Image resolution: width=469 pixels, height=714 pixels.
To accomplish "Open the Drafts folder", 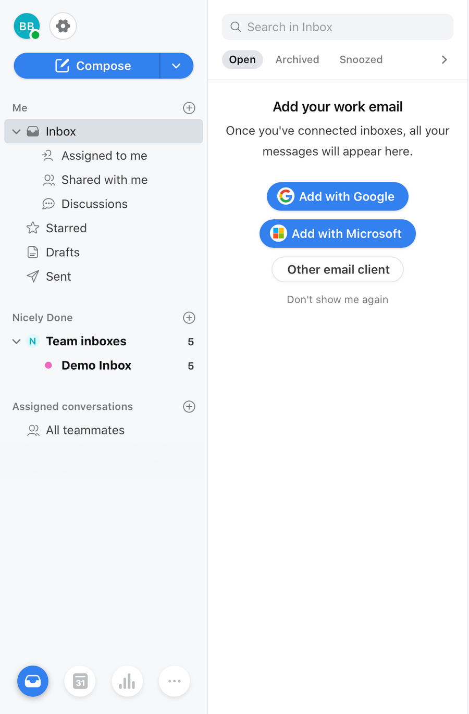I will 63,252.
